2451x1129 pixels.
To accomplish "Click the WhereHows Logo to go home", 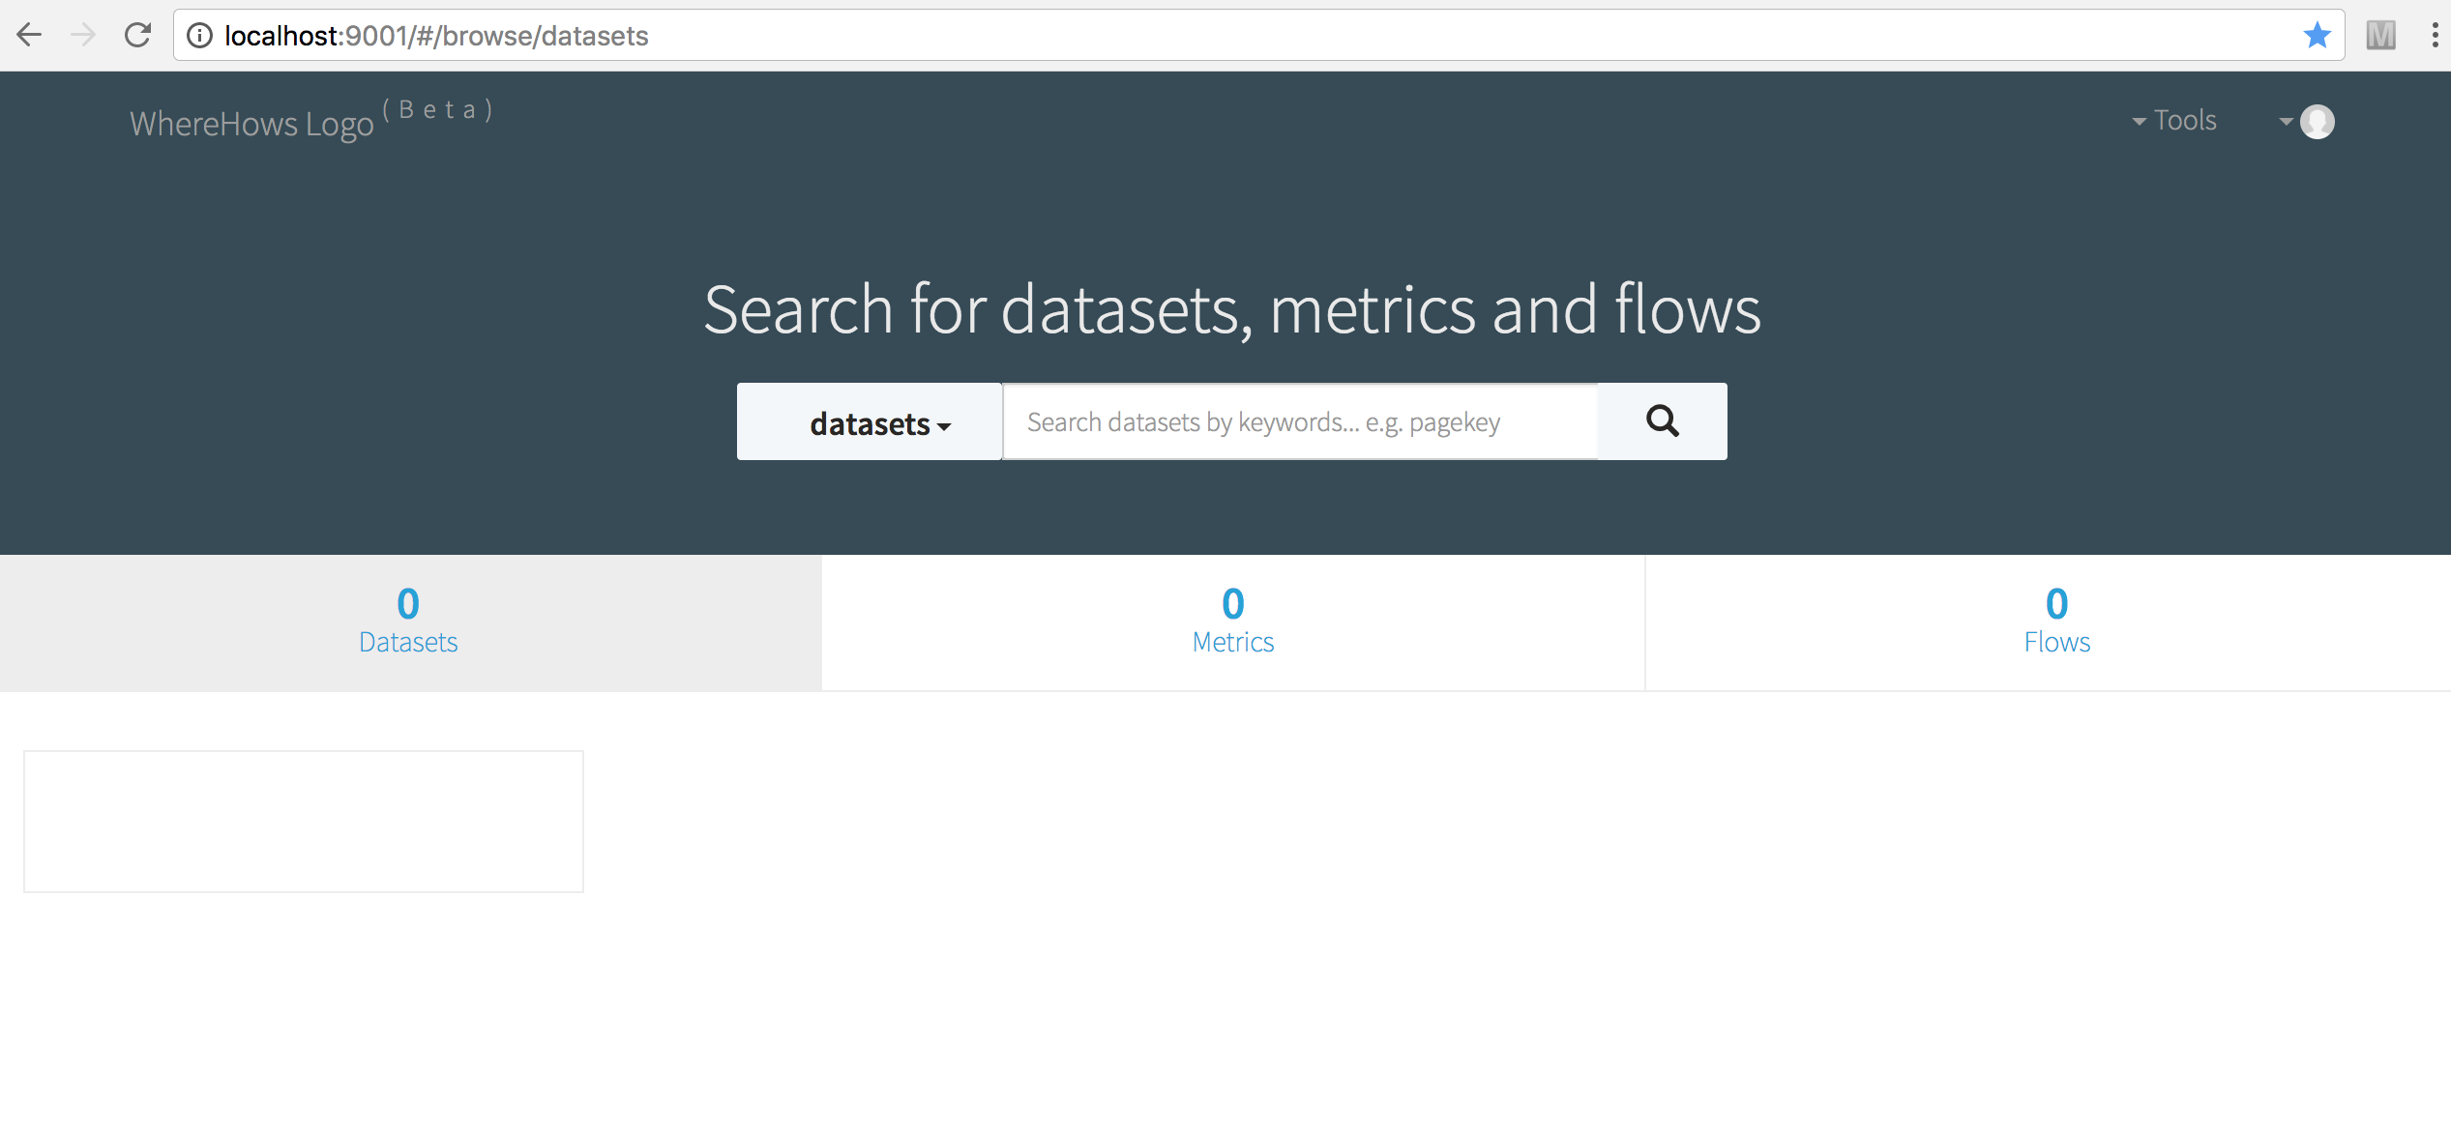I will click(x=251, y=122).
